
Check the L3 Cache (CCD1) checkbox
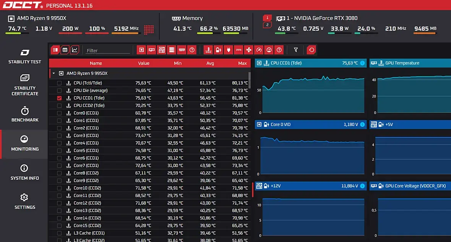point(59,233)
